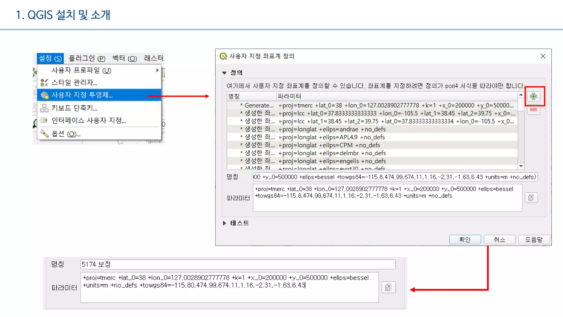Select 사용자 프로파일 (U) menu entry
This screenshot has height=317, width=563.
point(99,70)
